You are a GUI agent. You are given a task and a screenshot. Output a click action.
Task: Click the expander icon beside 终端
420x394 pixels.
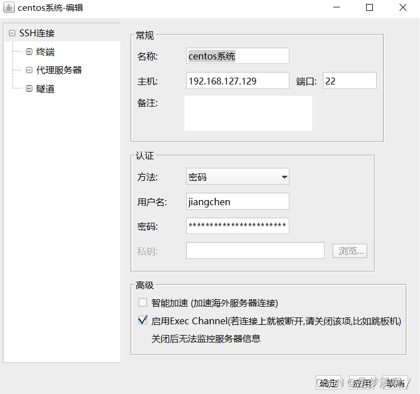(29, 52)
